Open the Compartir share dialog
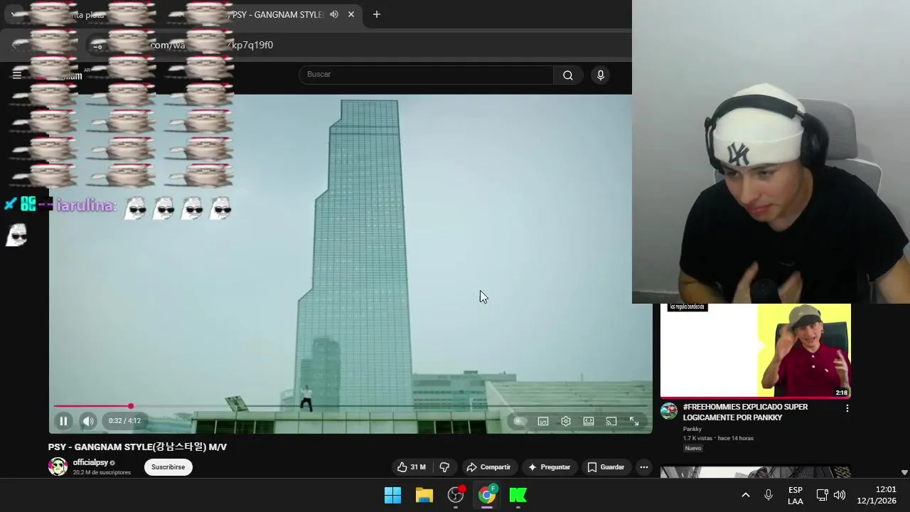Image resolution: width=910 pixels, height=512 pixels. (x=488, y=467)
